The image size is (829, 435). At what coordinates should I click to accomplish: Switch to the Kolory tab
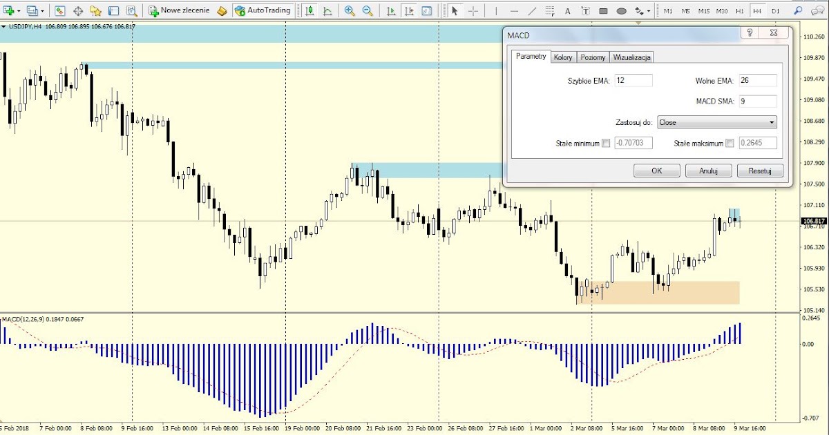[563, 57]
